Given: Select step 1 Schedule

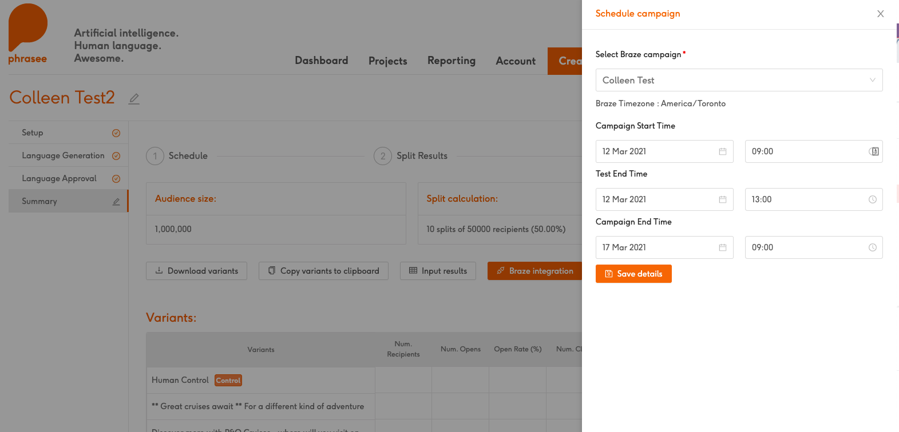Looking at the screenshot, I should click(x=177, y=156).
